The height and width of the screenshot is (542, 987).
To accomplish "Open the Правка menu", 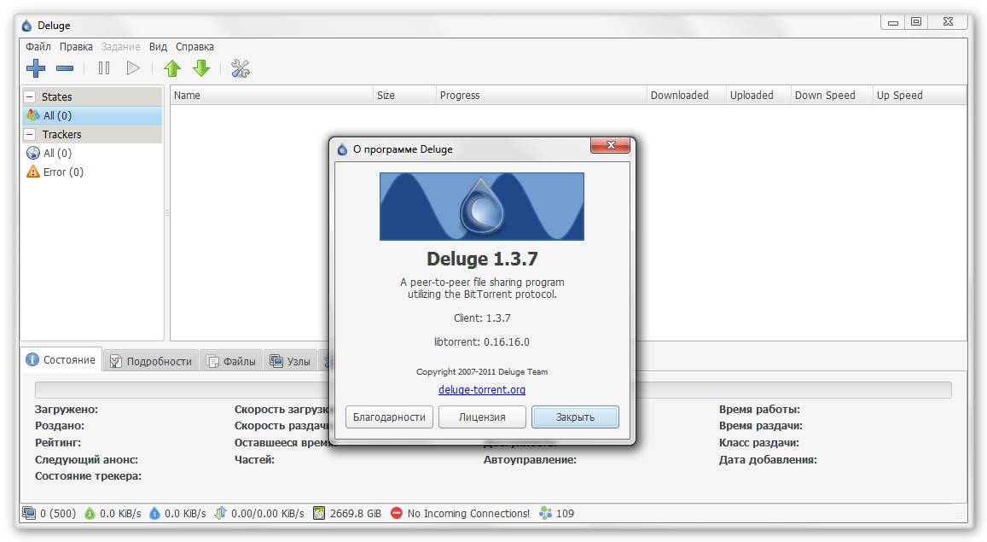I will [76, 47].
